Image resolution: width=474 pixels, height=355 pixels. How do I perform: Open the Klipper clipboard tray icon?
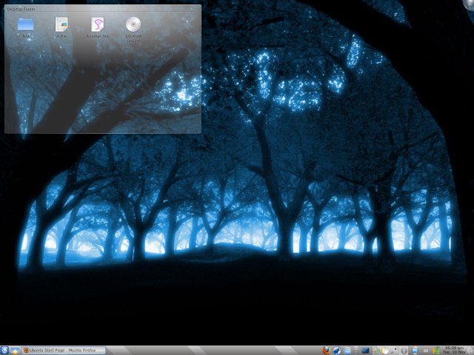pyautogui.click(x=385, y=351)
